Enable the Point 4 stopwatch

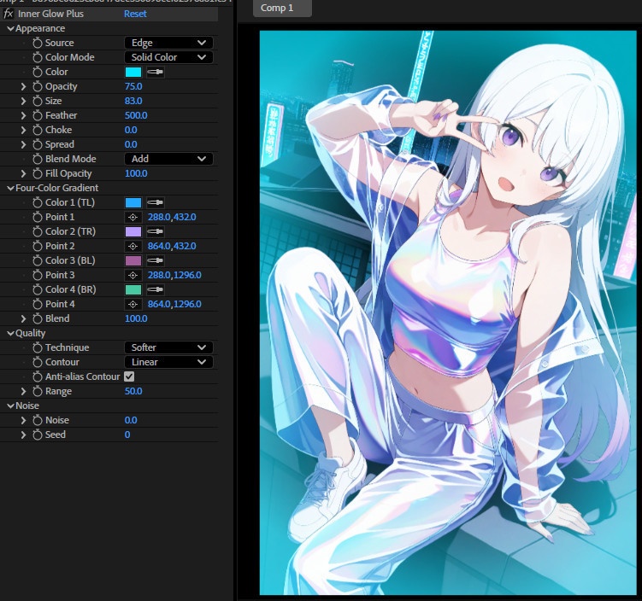(38, 304)
